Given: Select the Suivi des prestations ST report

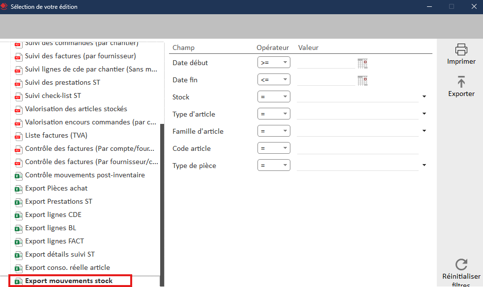Looking at the screenshot, I should pyautogui.click(x=64, y=82).
